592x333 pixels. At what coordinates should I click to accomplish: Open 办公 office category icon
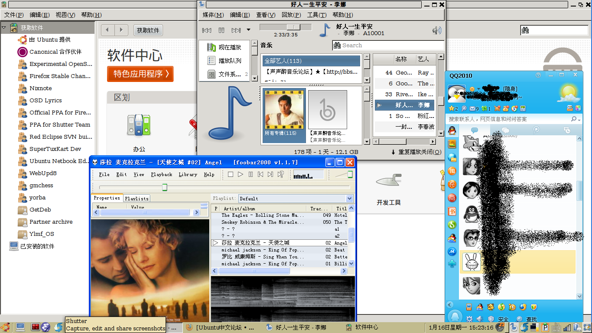(139, 125)
